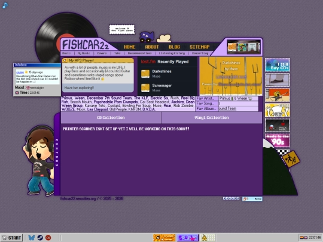
Task: Click the album covers banner thumbnail
Action: (243, 47)
